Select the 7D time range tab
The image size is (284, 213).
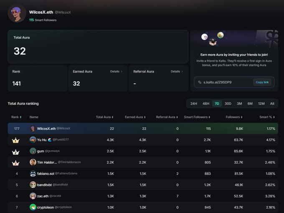[x=217, y=104]
